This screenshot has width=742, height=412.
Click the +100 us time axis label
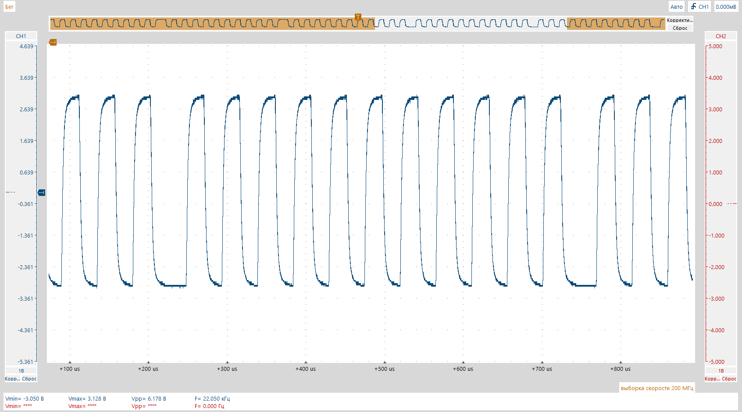[x=70, y=369]
